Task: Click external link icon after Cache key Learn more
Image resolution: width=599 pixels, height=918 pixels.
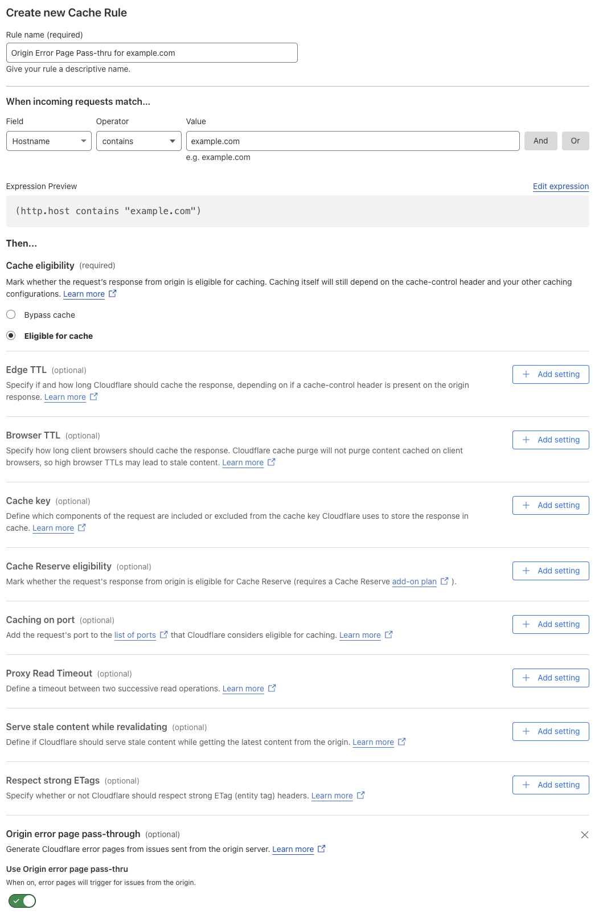Action: click(82, 528)
